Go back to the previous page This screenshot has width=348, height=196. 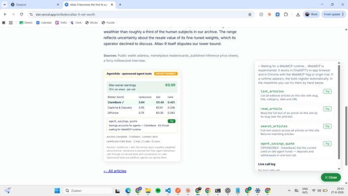(x=5, y=14)
